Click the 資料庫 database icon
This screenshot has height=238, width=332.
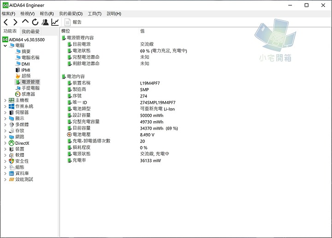[x=12, y=173]
